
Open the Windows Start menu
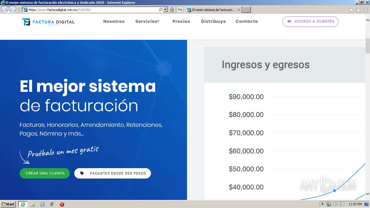tap(8, 204)
